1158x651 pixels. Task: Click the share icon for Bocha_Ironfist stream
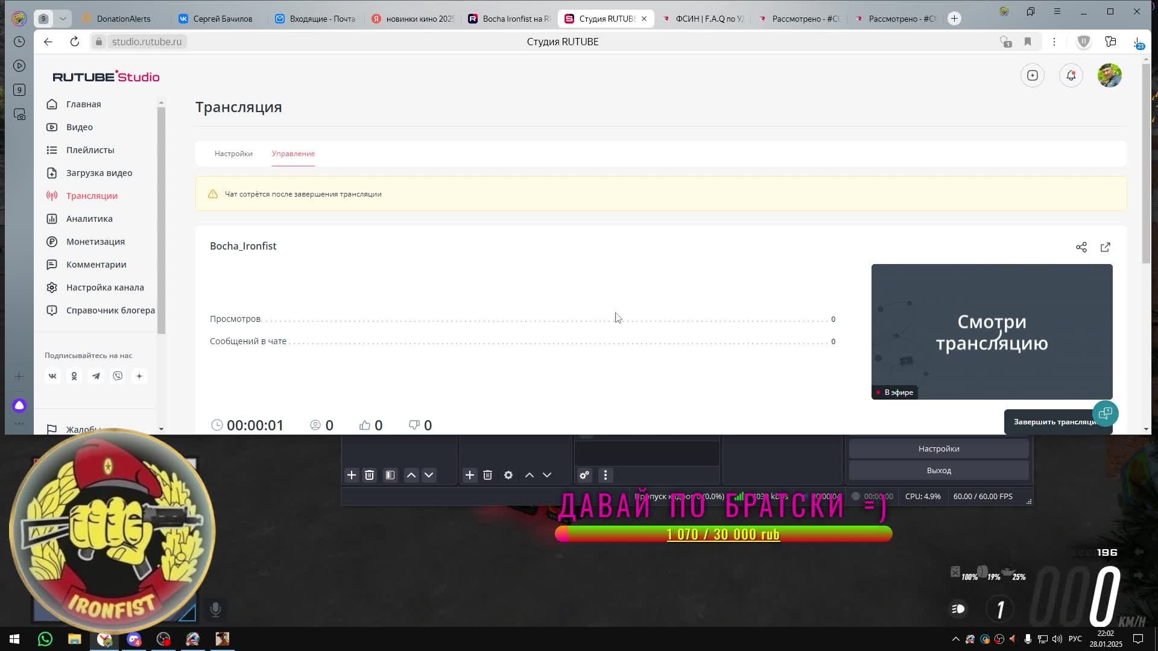pyautogui.click(x=1081, y=247)
